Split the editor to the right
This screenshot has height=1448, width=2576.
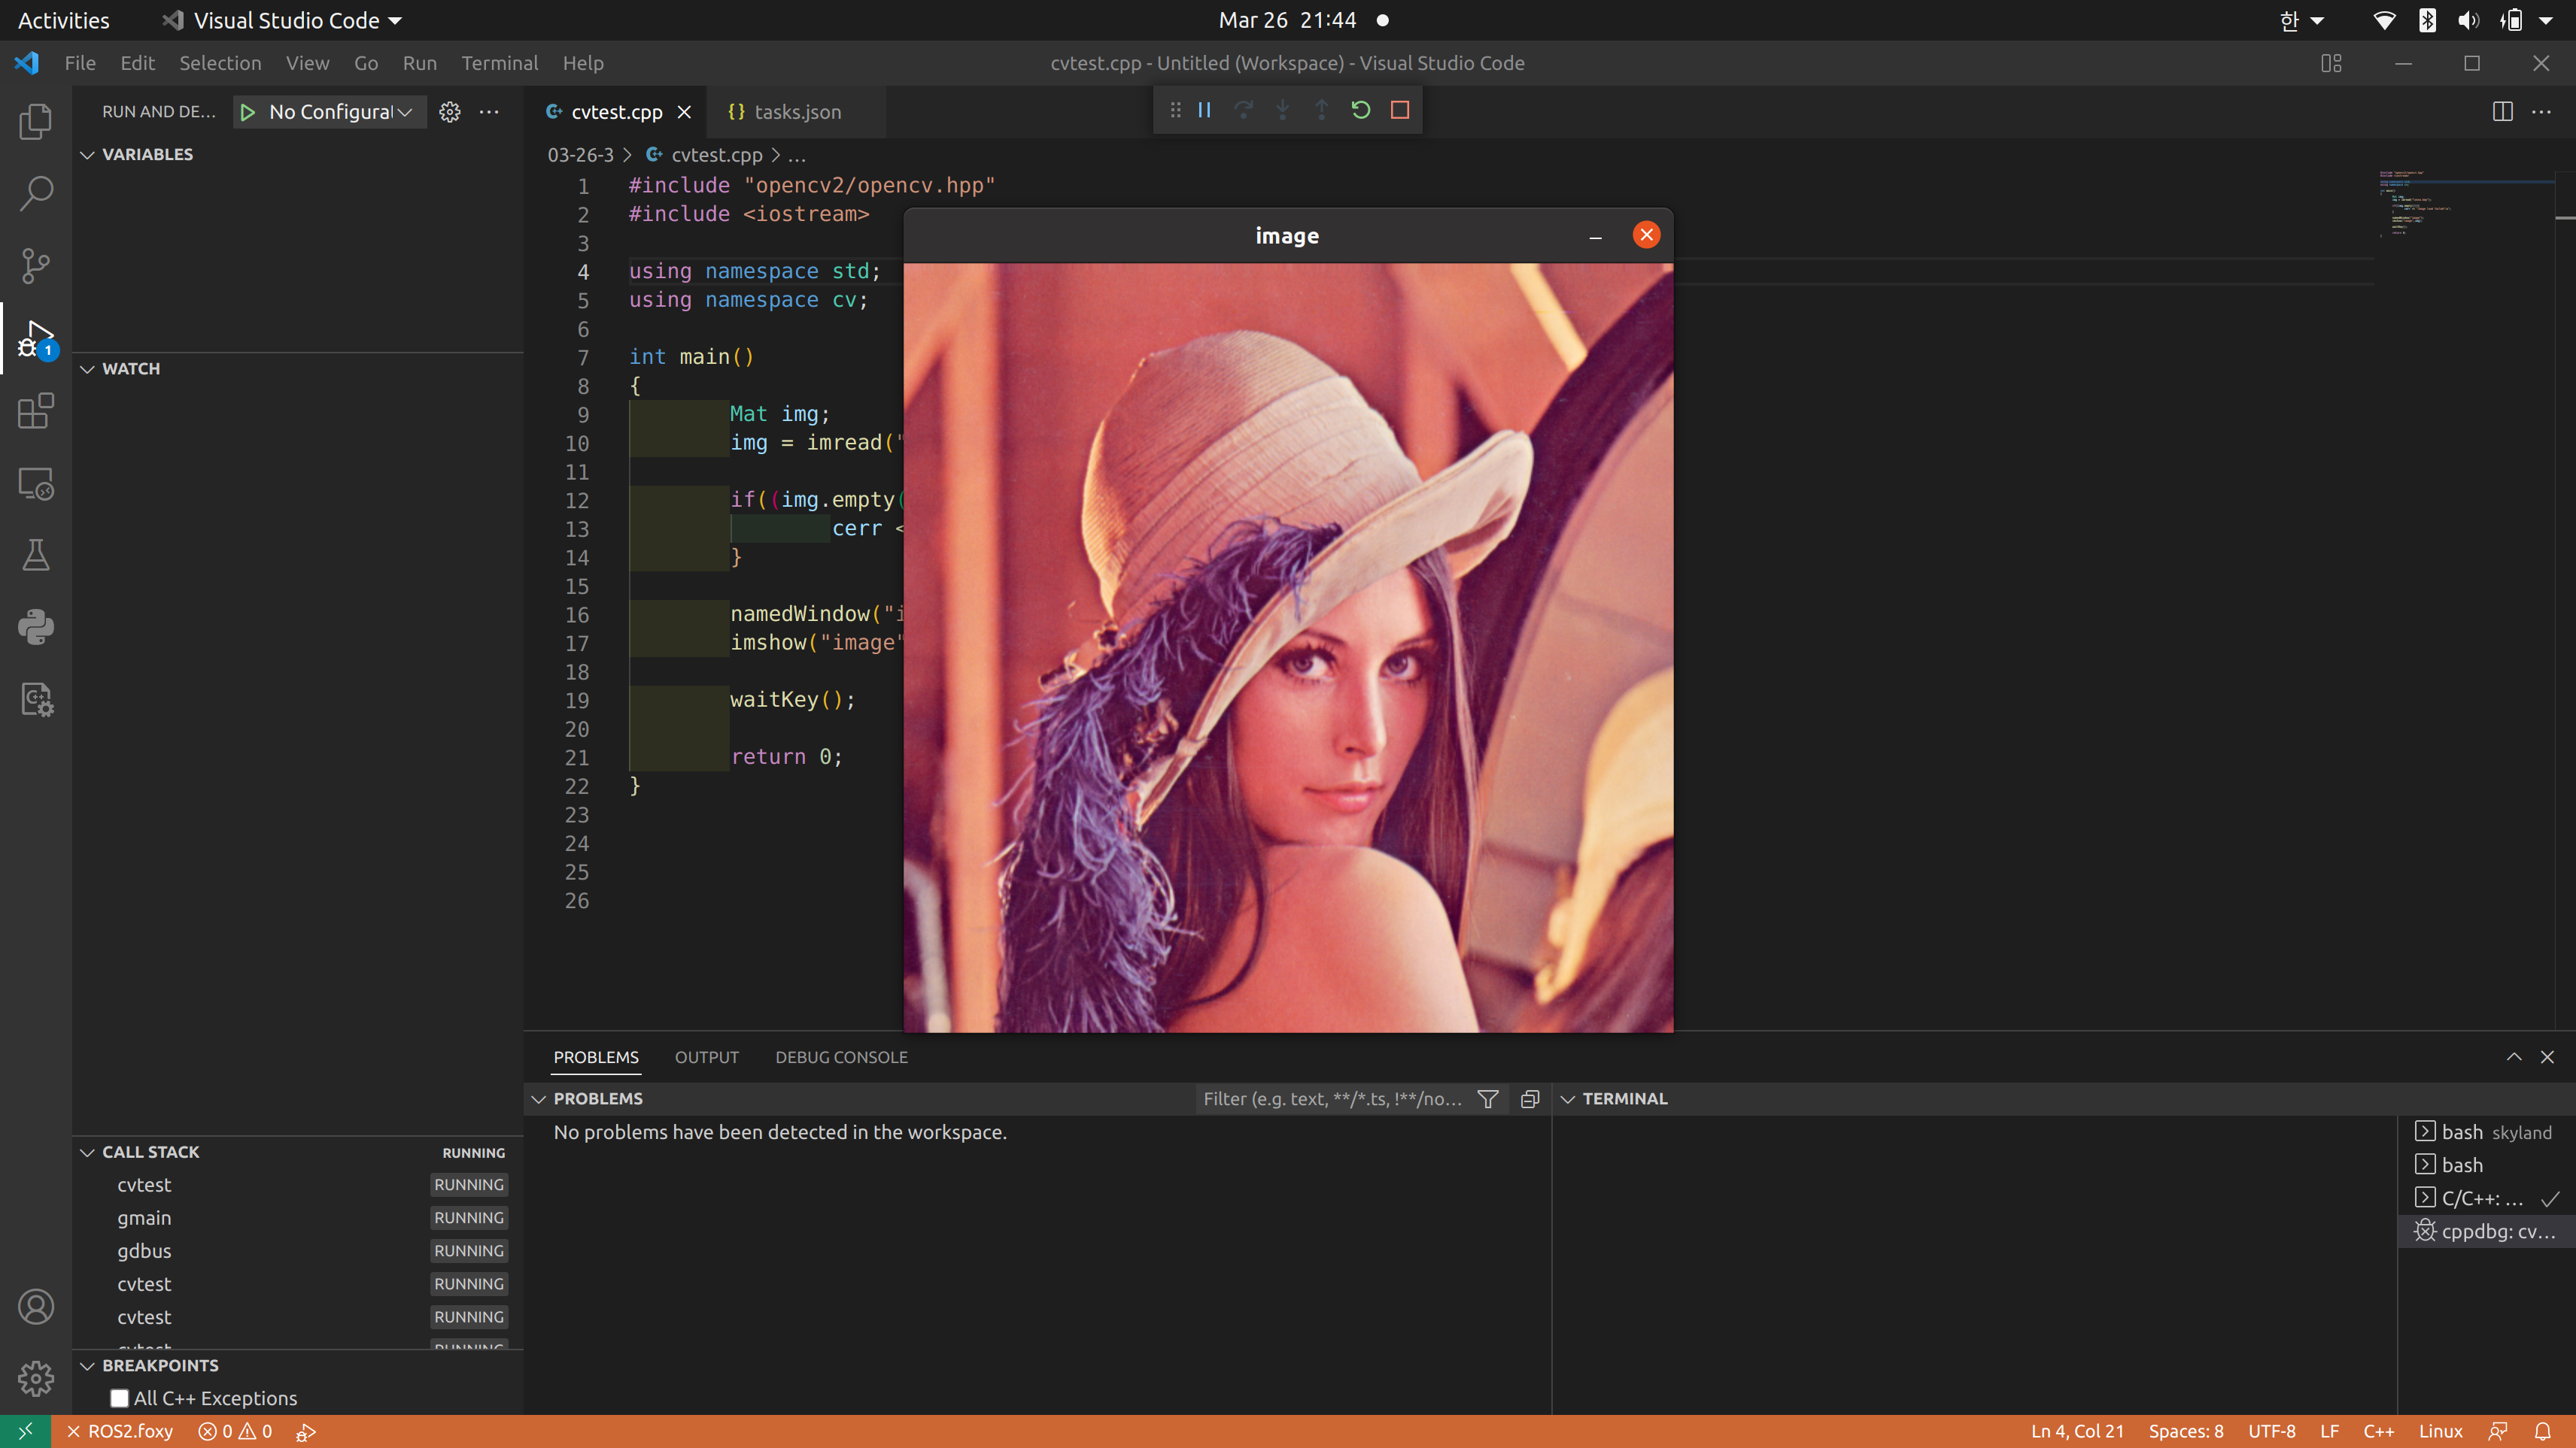point(2503,112)
